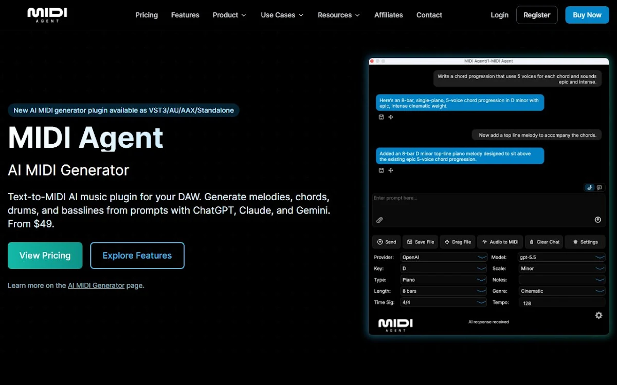
Task: Click the View Pricing button
Action: pyautogui.click(x=45, y=256)
